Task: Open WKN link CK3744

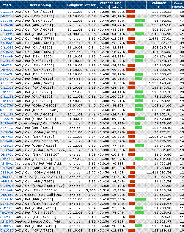Action: coord(7,150)
